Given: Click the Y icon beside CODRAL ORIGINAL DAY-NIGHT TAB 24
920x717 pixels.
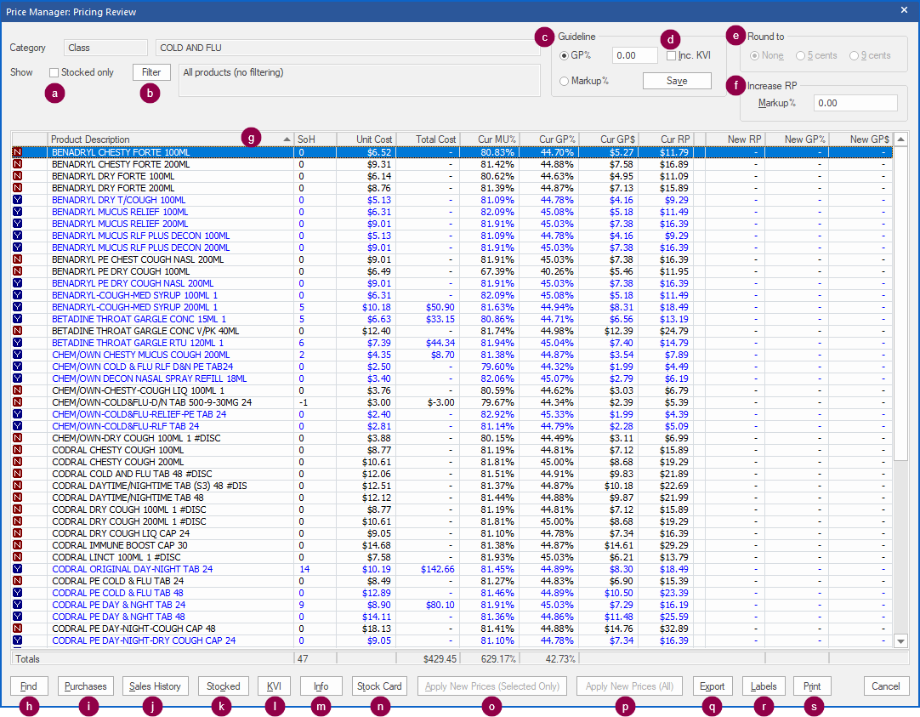Looking at the screenshot, I should (x=17, y=569).
